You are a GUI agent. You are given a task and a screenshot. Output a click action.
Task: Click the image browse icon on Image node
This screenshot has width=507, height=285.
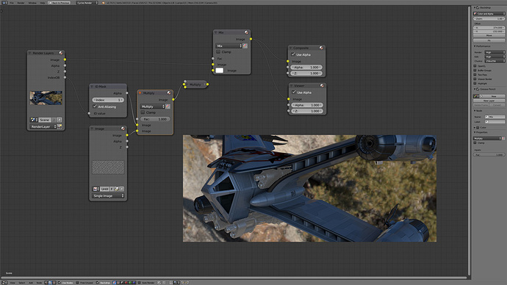click(x=96, y=189)
